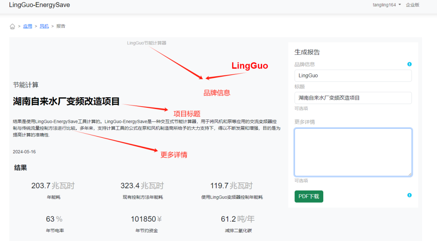Click the 203.7 兆瓦时 value
This screenshot has height=241, width=437.
pos(53,186)
